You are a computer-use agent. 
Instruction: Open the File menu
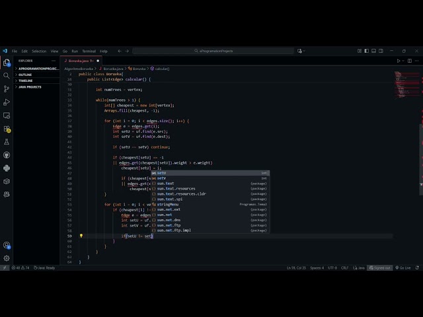coord(15,52)
